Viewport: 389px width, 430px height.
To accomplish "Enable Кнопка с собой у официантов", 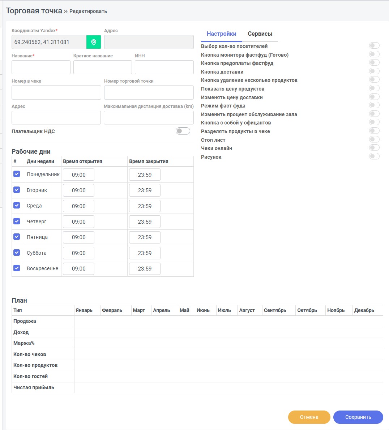I will (x=374, y=122).
